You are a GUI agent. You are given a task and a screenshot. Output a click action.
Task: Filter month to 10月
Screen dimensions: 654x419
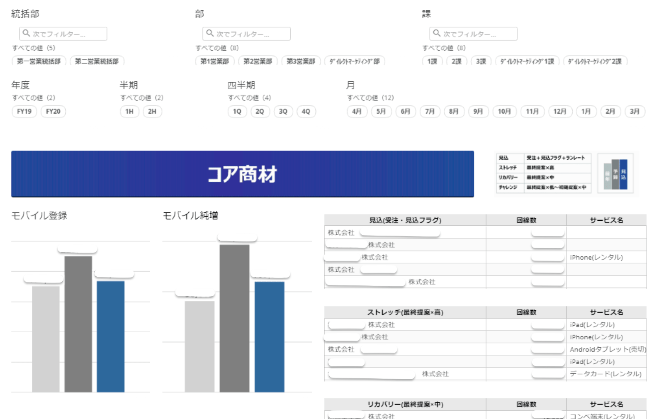(504, 111)
